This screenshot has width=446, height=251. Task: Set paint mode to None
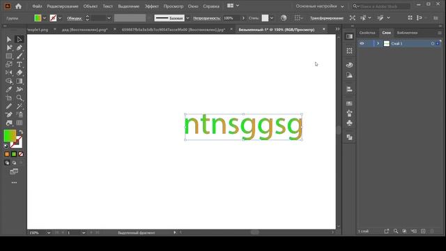pyautogui.click(x=21, y=154)
